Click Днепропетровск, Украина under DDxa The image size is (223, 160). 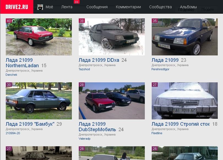coord(97,65)
